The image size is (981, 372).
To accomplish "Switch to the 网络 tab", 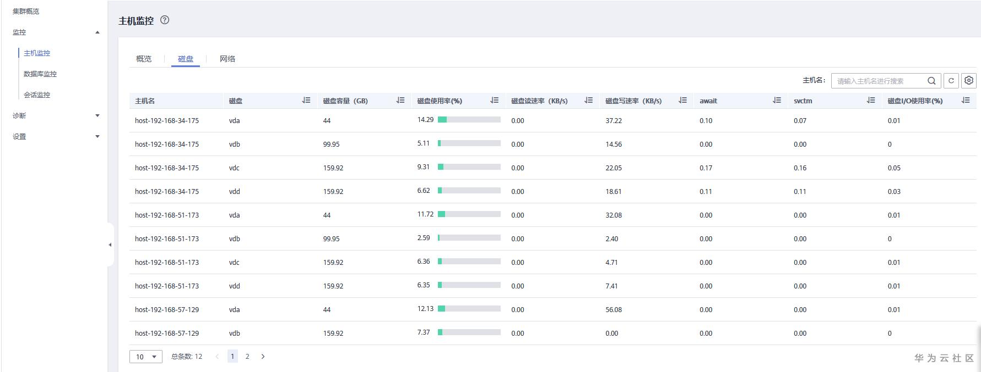I will tap(227, 59).
